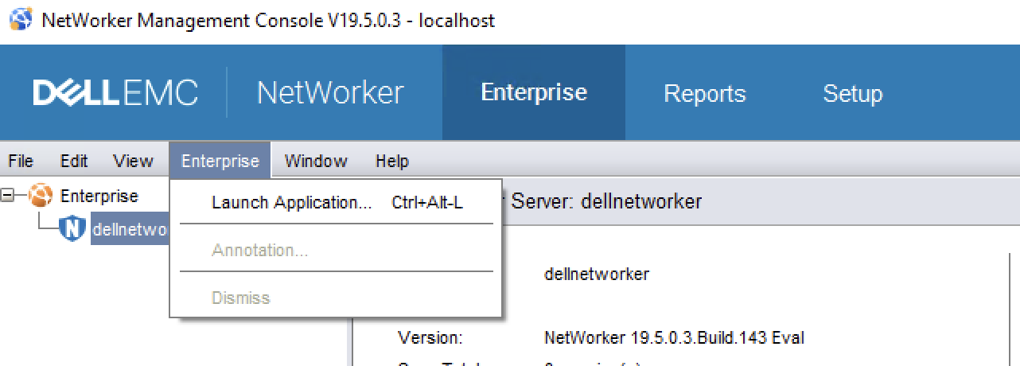Open the Help menu
1020x366 pixels.
click(391, 161)
